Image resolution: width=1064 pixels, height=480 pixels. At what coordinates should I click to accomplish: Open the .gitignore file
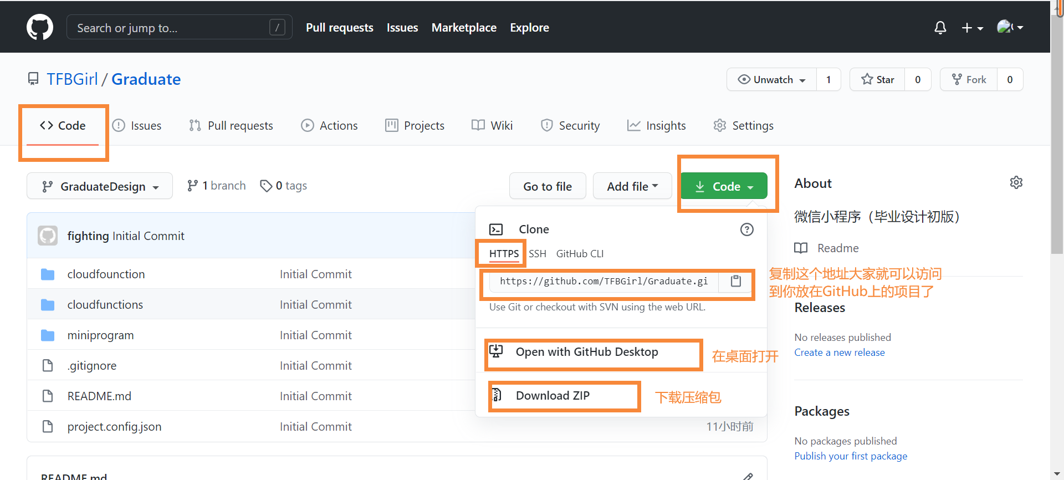[x=92, y=366]
